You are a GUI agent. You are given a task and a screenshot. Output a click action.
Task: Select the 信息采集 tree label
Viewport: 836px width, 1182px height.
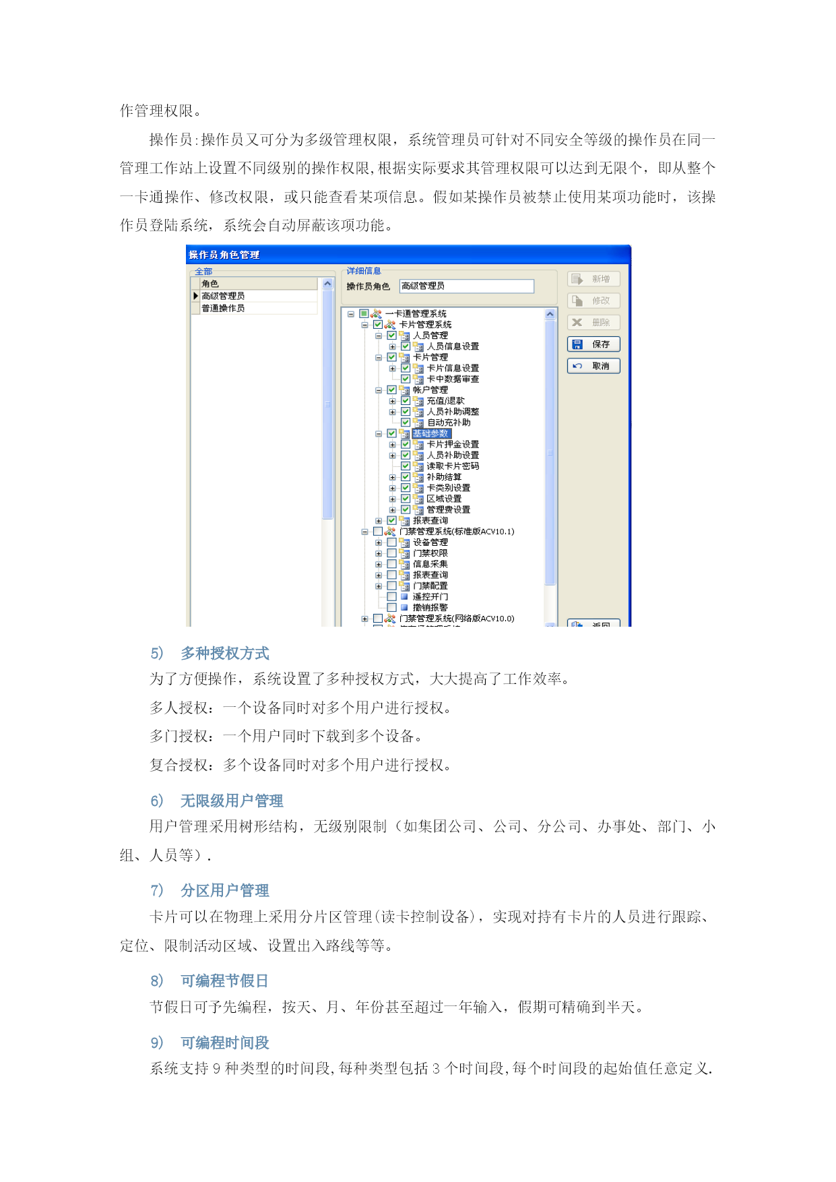(430, 564)
